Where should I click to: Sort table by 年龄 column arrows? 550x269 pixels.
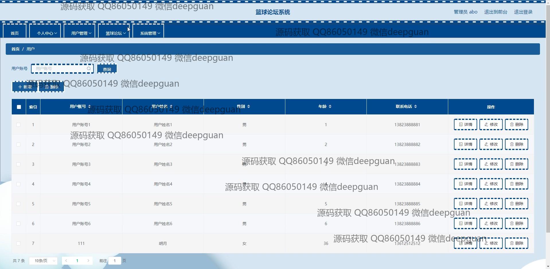pyautogui.click(x=330, y=107)
